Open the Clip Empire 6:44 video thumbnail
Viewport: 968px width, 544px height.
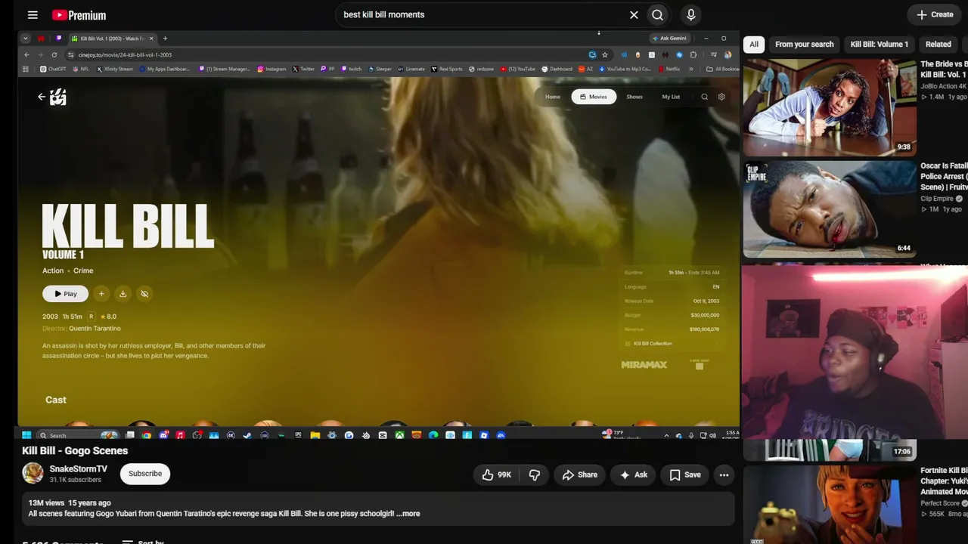tap(830, 209)
